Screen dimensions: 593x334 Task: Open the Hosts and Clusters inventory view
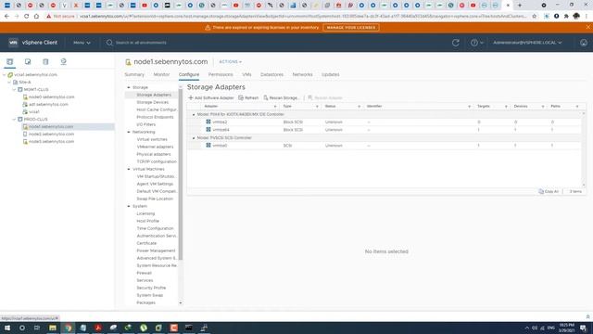coord(10,62)
